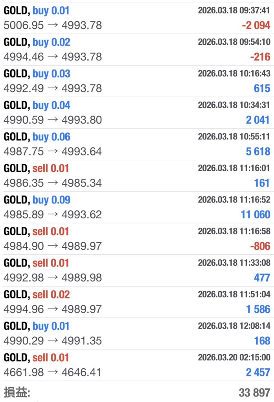Select the GOLD buy 0.04 trade label
This screenshot has height=402, width=274.
pyautogui.click(x=37, y=105)
